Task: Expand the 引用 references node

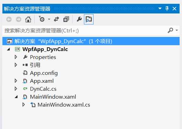Action: 16,65
